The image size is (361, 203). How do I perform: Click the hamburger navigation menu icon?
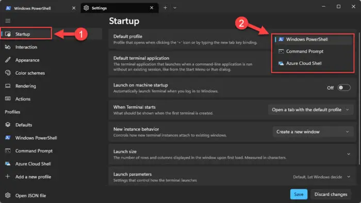click(x=8, y=21)
